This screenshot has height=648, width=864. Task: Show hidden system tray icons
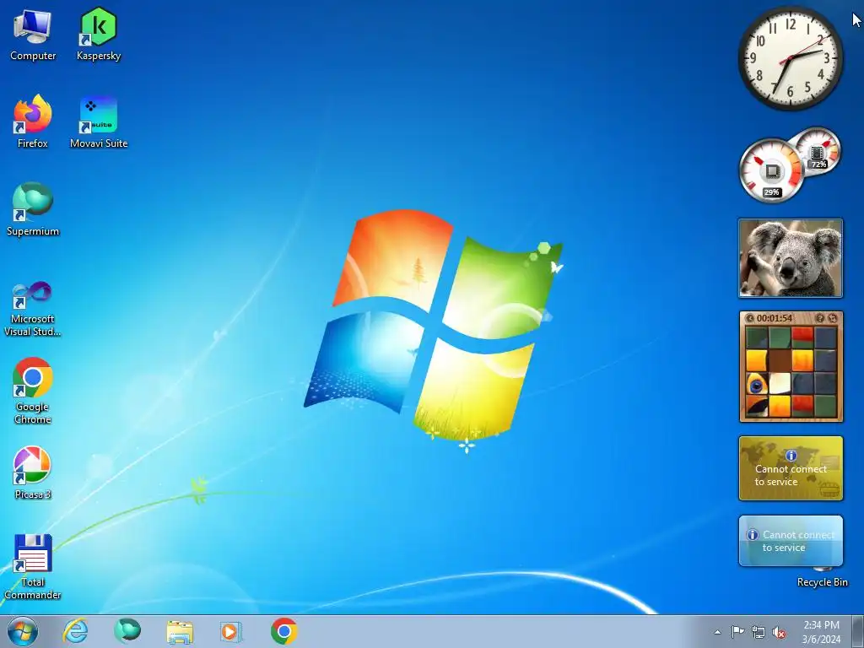[717, 632]
